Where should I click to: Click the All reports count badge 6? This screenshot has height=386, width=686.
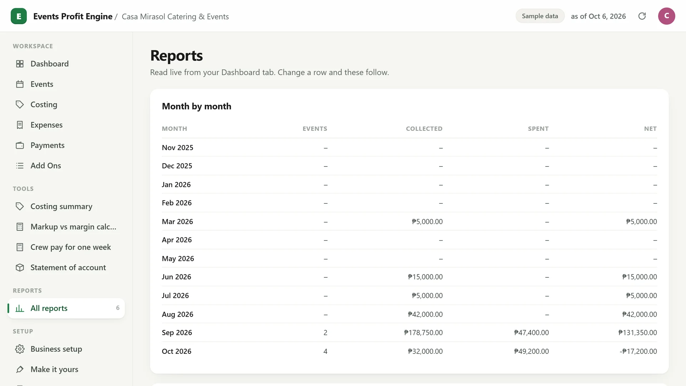[118, 308]
